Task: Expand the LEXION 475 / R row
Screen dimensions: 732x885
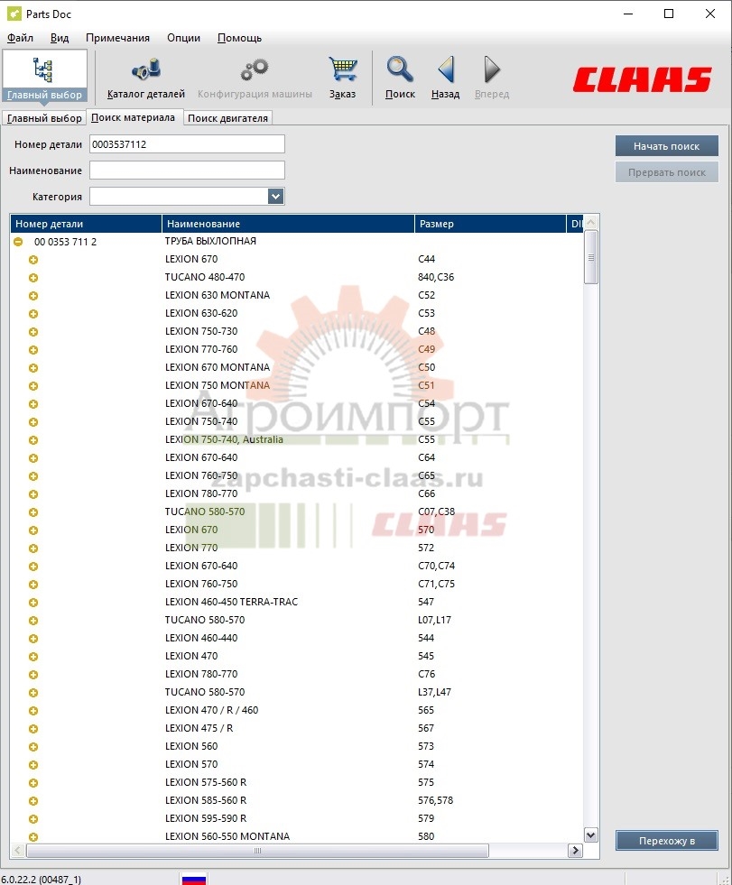Action: [x=33, y=729]
